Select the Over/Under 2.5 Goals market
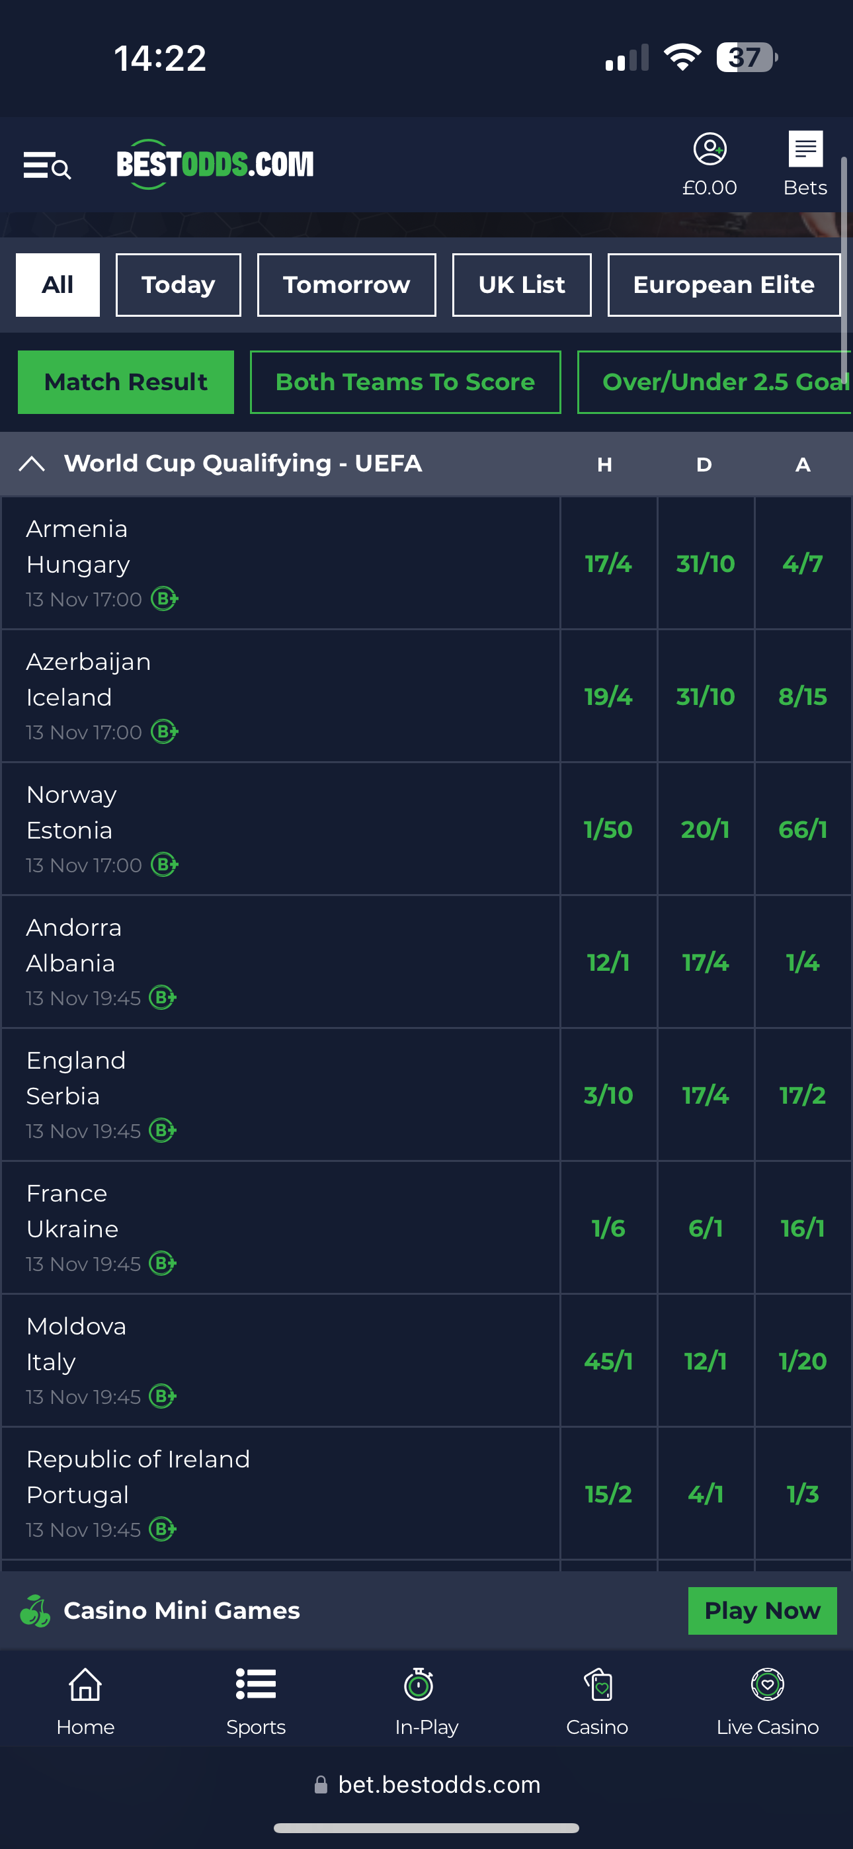Viewport: 853px width, 1849px height. [x=718, y=382]
